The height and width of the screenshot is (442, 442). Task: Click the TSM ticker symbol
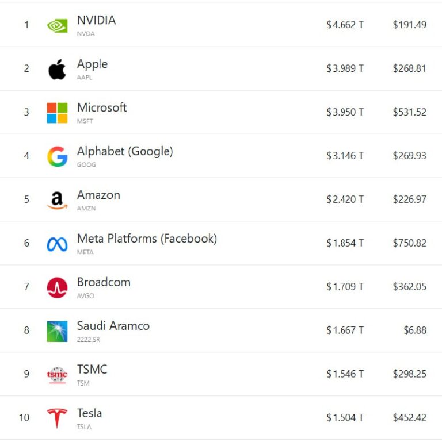[83, 383]
